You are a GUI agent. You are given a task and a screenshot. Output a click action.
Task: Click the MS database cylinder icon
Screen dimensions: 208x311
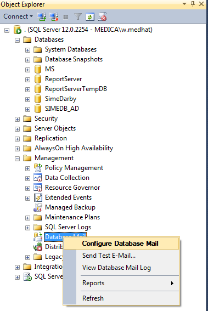point(38,69)
